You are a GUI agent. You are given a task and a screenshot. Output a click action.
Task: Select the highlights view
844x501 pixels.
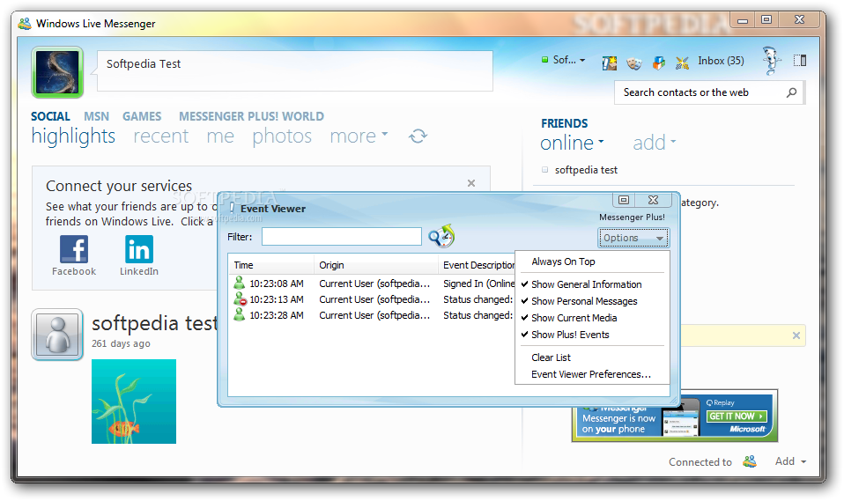73,136
